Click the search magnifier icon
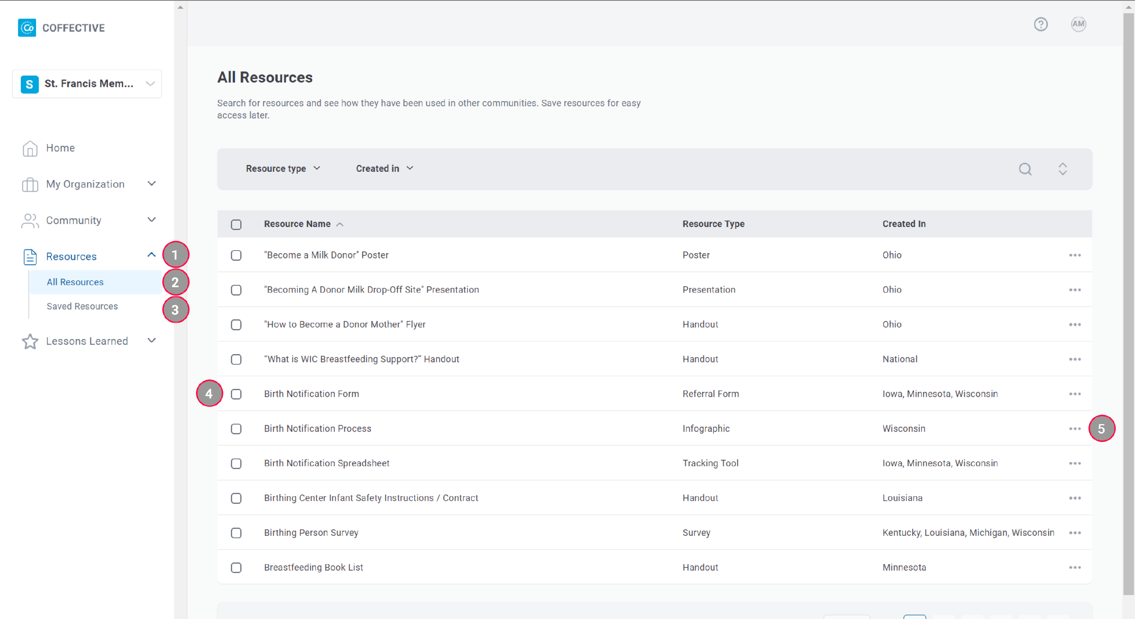The width and height of the screenshot is (1135, 619). 1025,169
